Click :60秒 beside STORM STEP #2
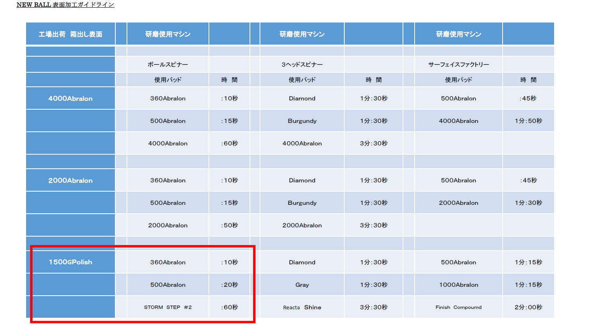Image resolution: width=589 pixels, height=331 pixels. 229,307
